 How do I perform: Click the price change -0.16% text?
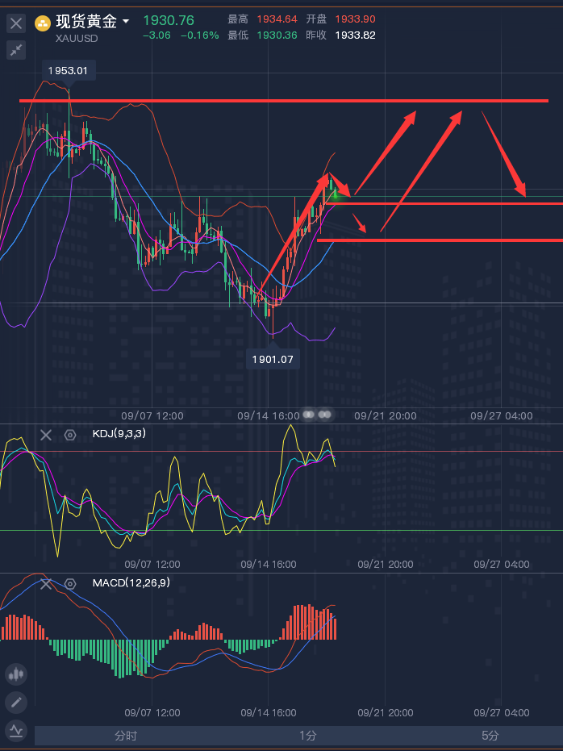click(x=200, y=35)
